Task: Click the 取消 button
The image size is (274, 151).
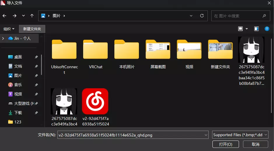Action: [256, 144]
